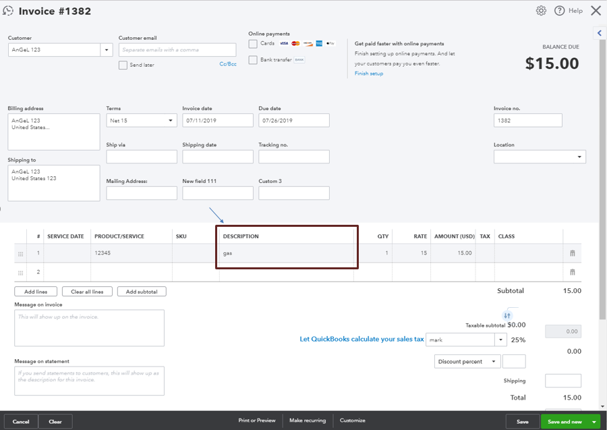The width and height of the screenshot is (607, 430).
Task: Open the Cc/Bcc link
Action: click(228, 64)
